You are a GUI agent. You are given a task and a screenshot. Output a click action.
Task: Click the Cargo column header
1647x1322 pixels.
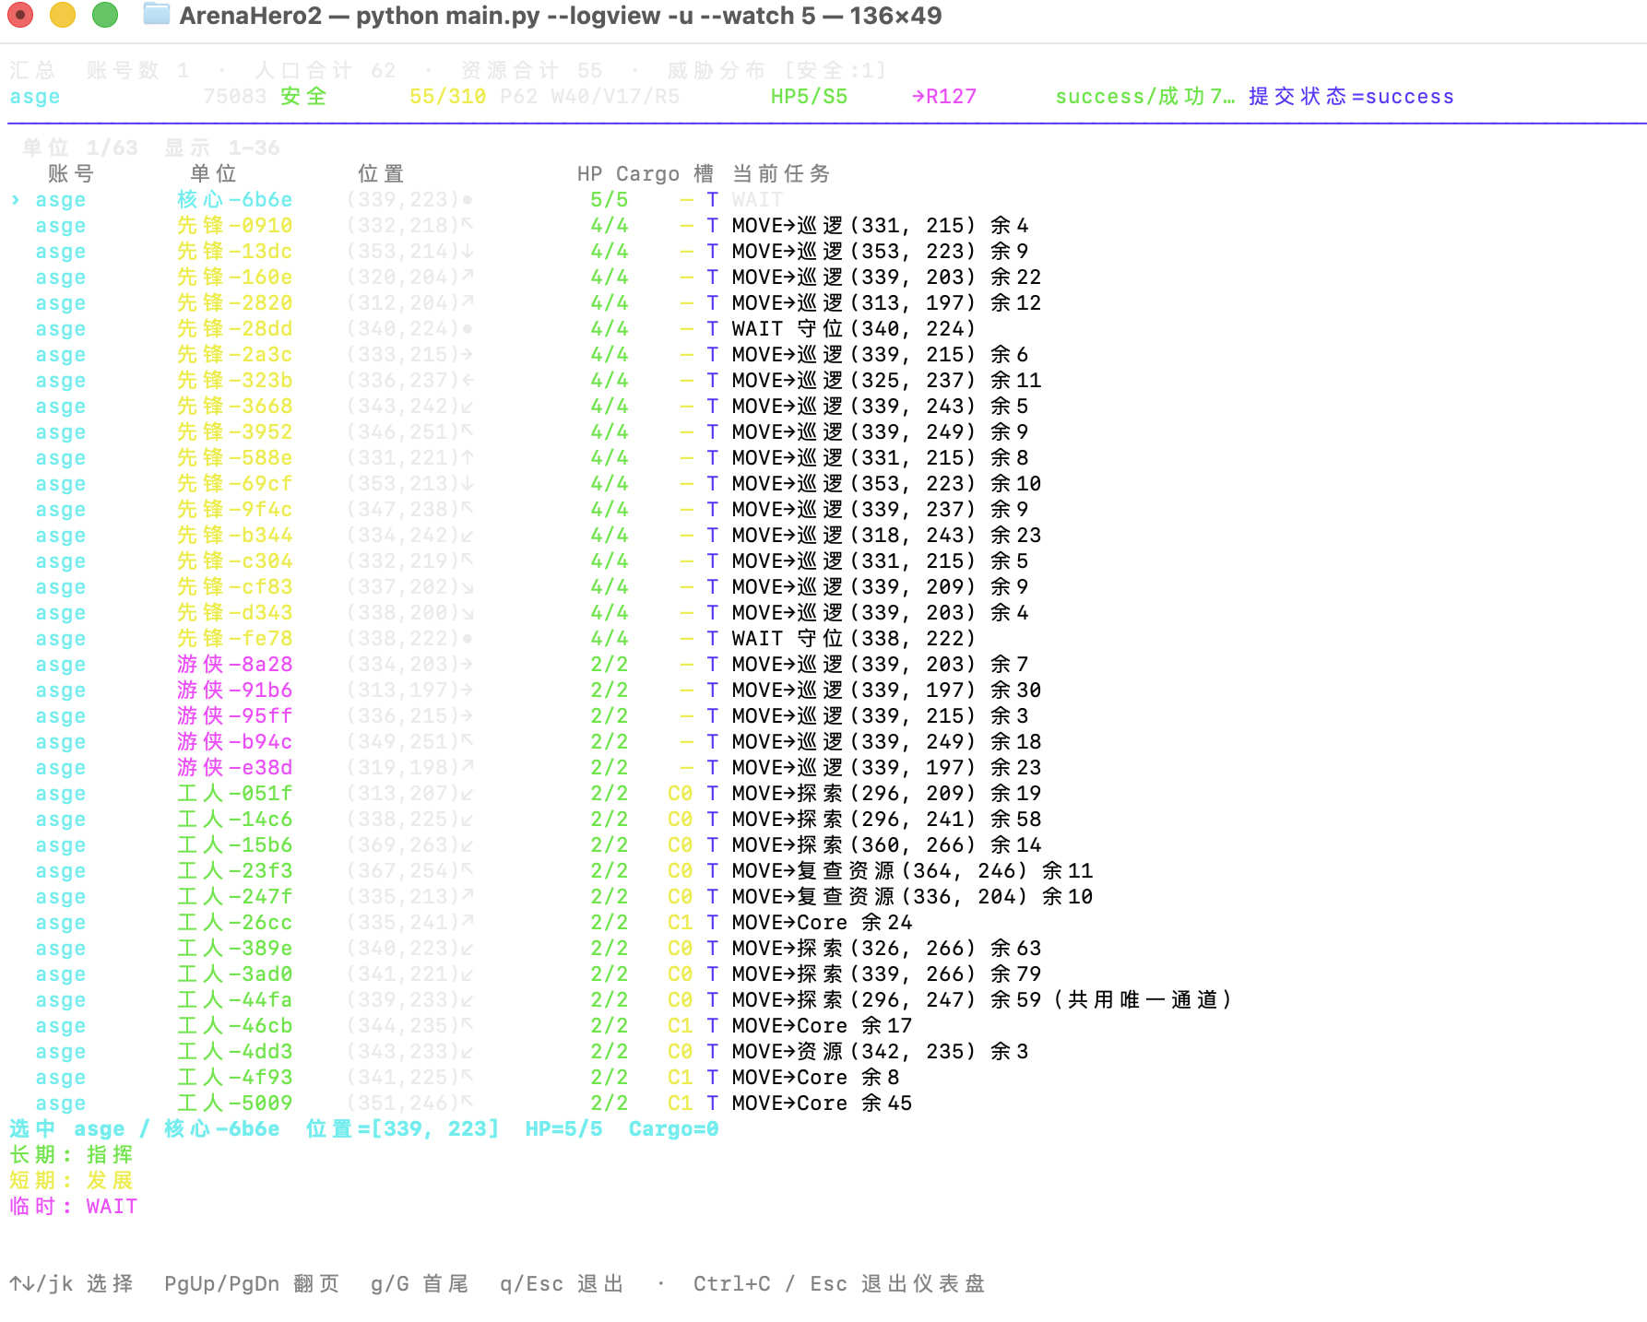coord(647,173)
